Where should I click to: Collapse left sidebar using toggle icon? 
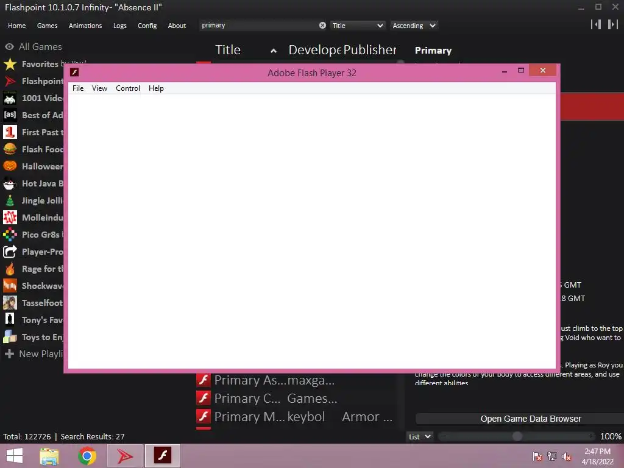(x=596, y=24)
